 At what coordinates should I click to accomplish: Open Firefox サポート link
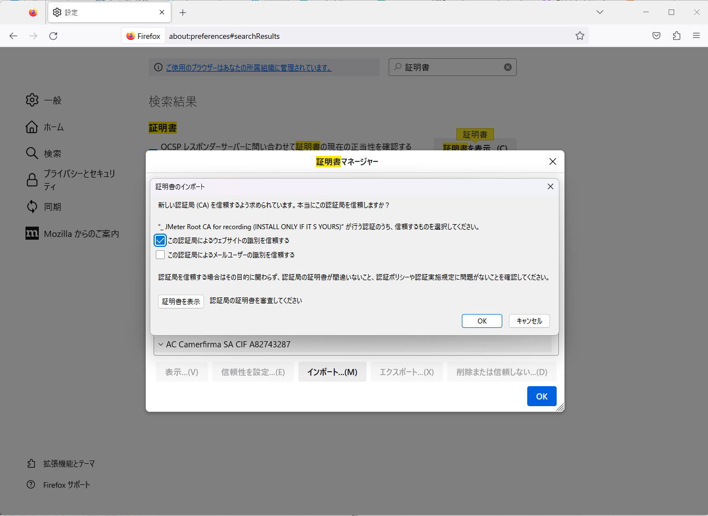(59, 485)
